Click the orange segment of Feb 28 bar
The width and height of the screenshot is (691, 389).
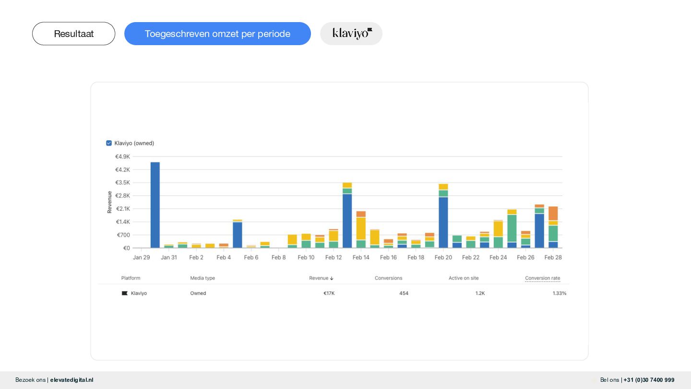553,213
